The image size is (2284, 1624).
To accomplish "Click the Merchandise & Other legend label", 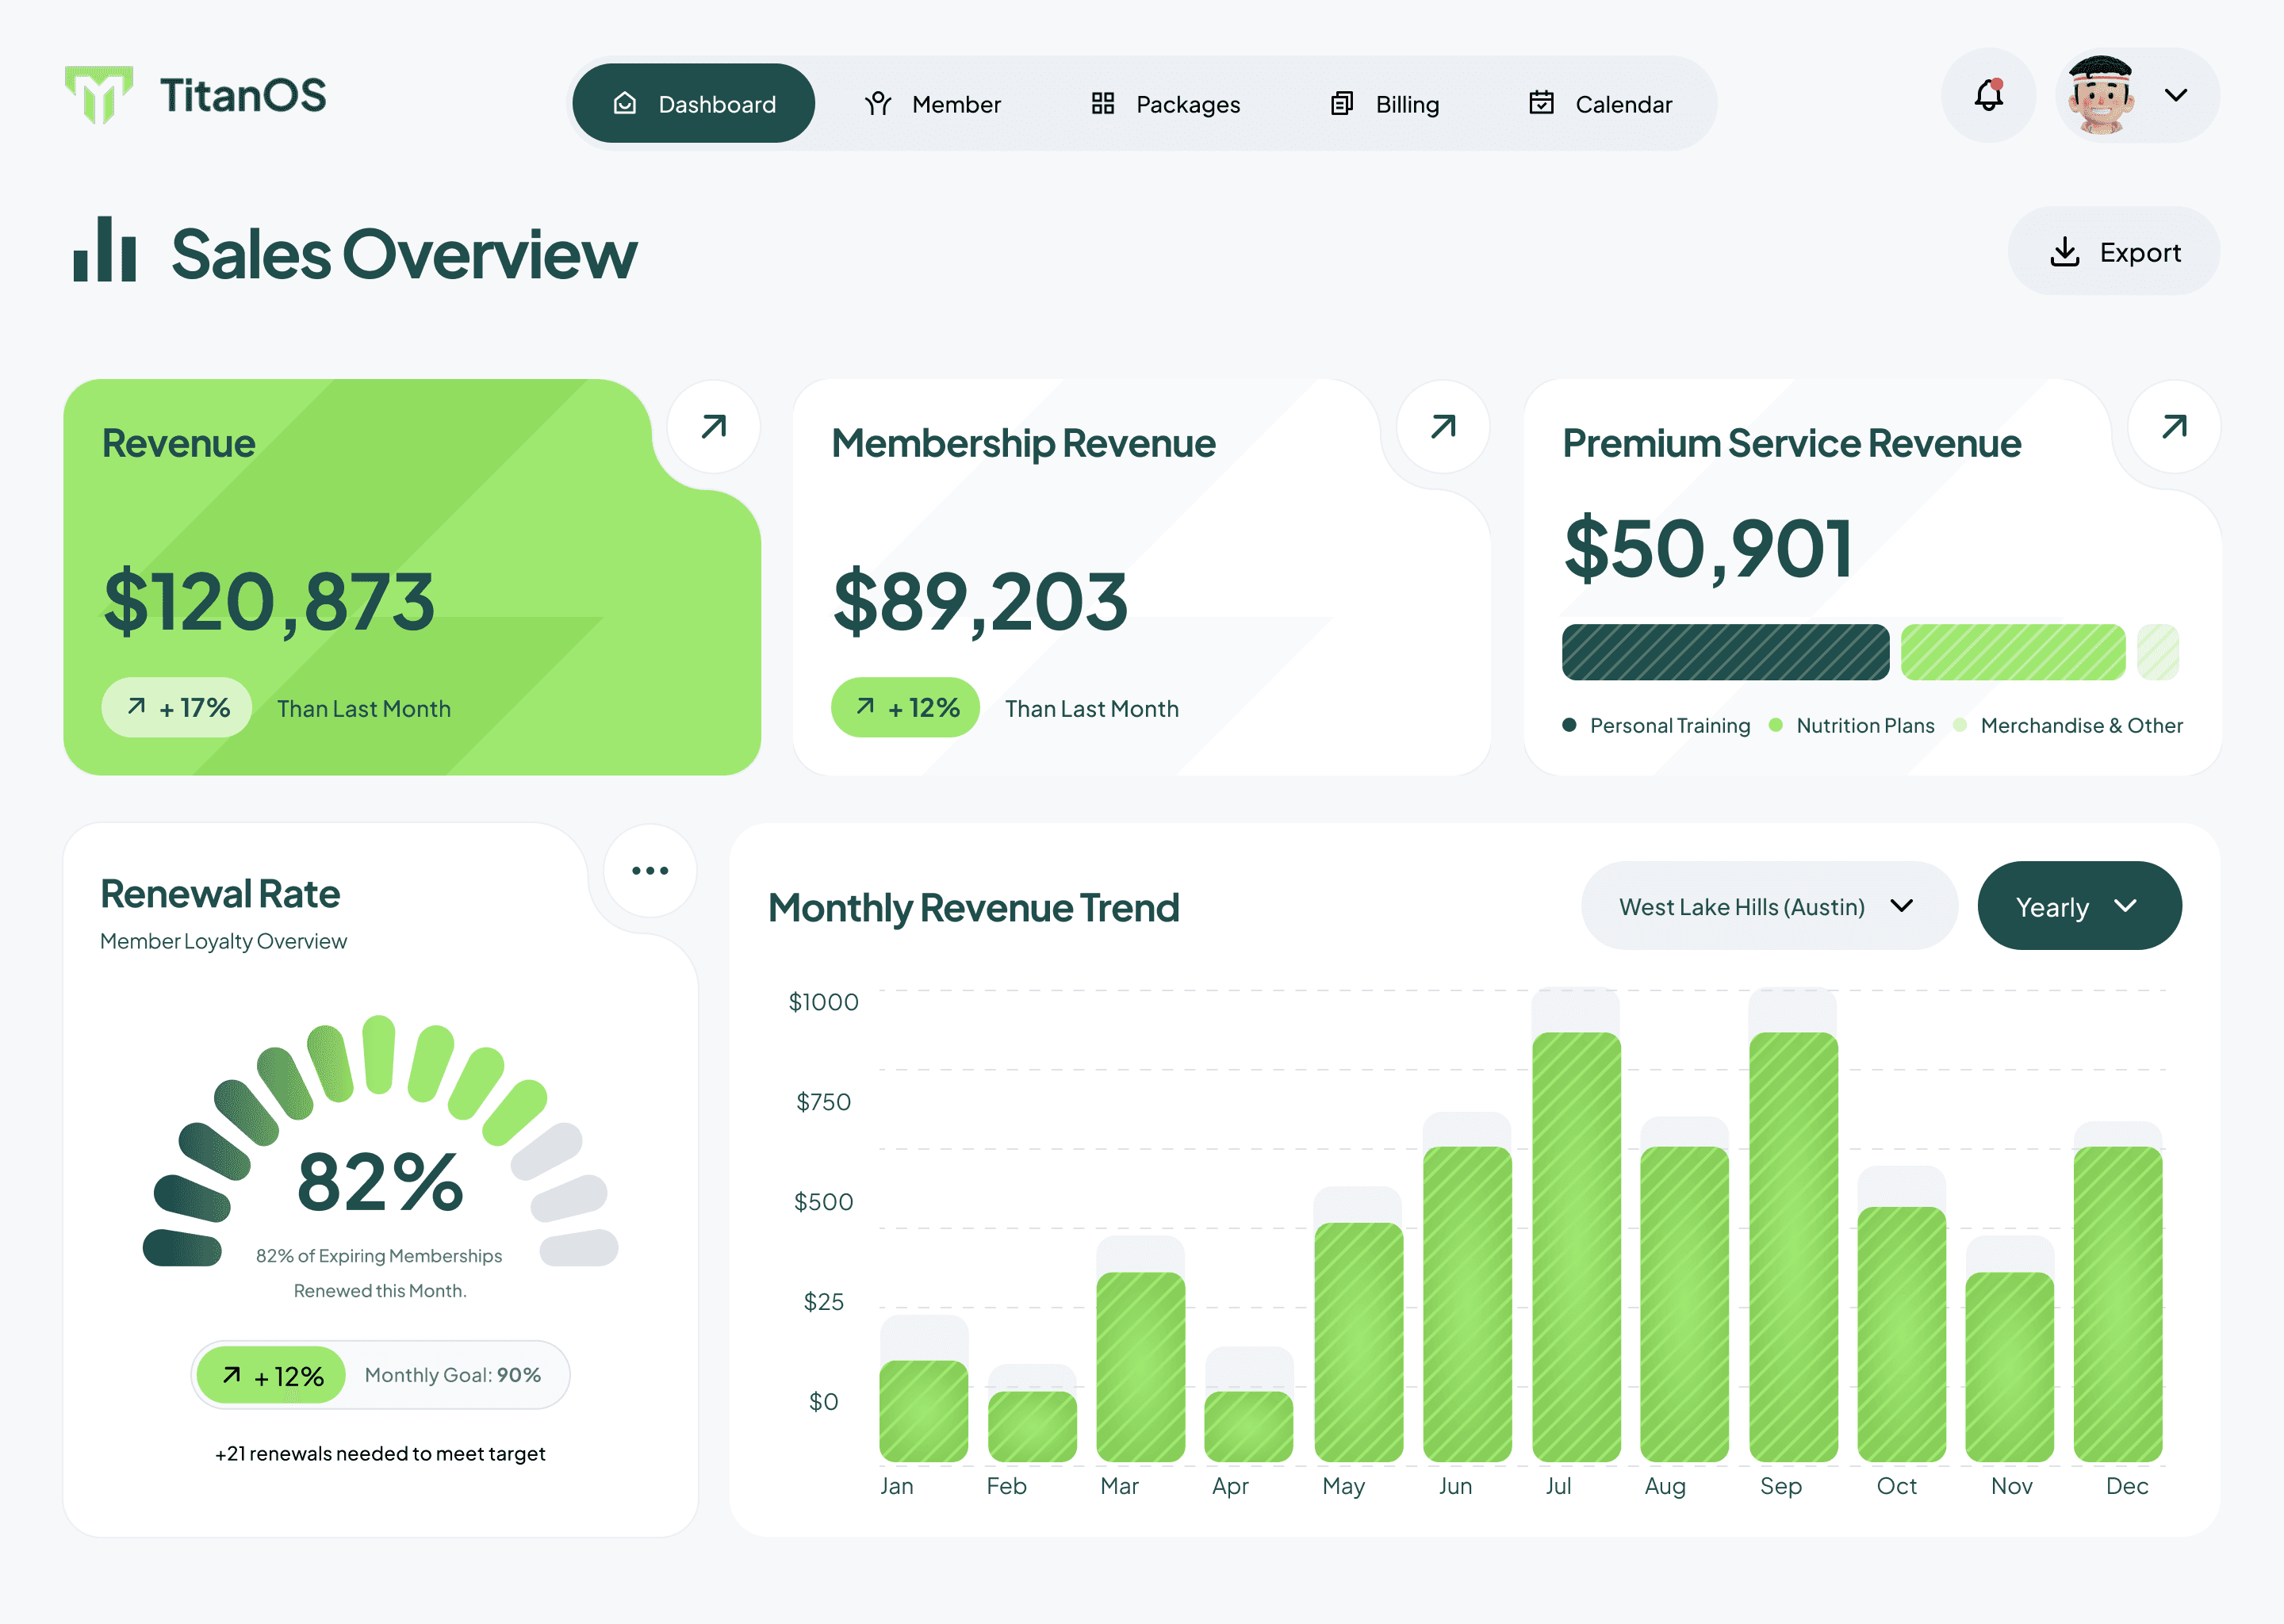I will coord(2081,725).
